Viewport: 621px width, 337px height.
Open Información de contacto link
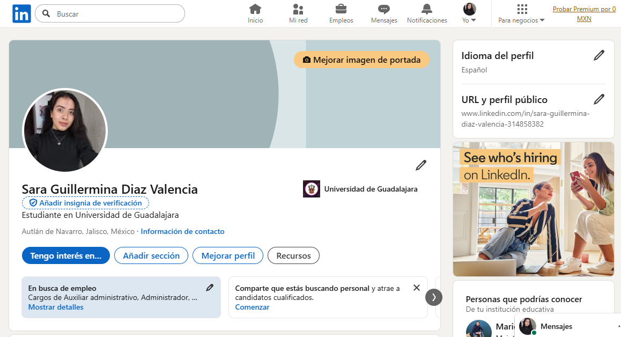(x=182, y=232)
